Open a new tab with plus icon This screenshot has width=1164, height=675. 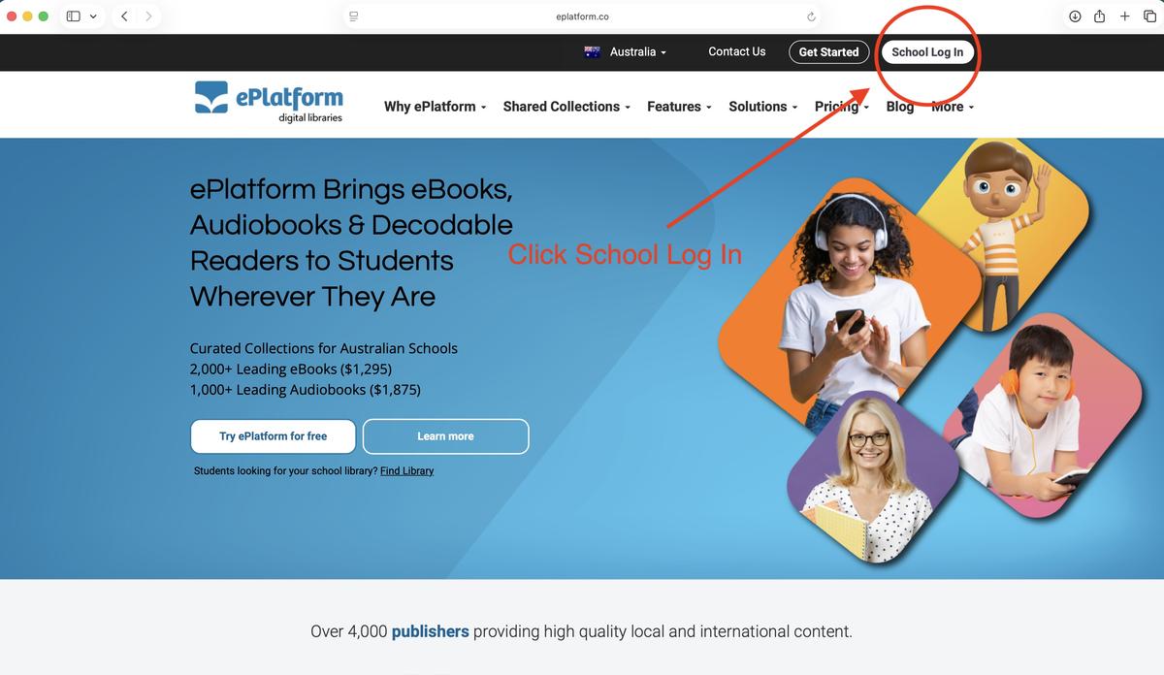1125,16
